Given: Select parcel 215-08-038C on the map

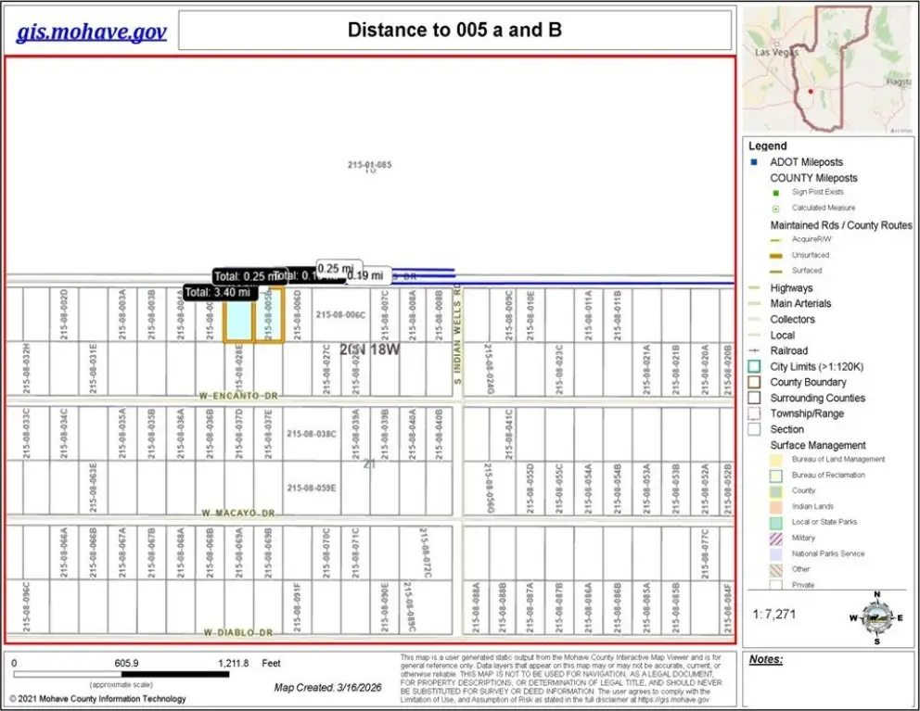Looking at the screenshot, I should point(312,433).
